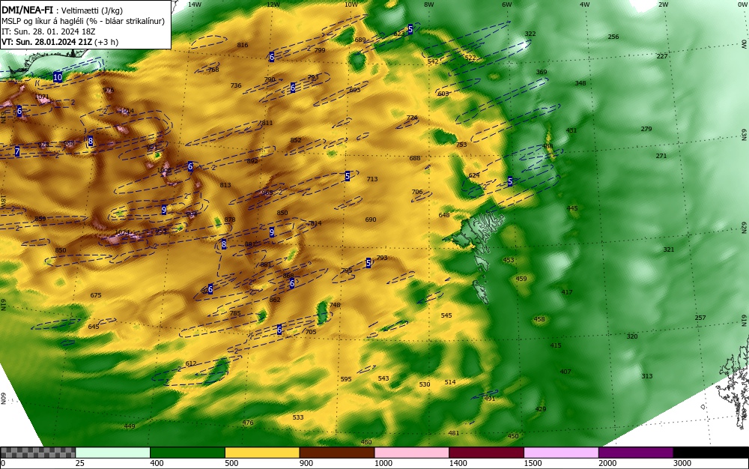Screen dimensions: 749x469
Task: Click the map value '321'
Action: [669, 249]
